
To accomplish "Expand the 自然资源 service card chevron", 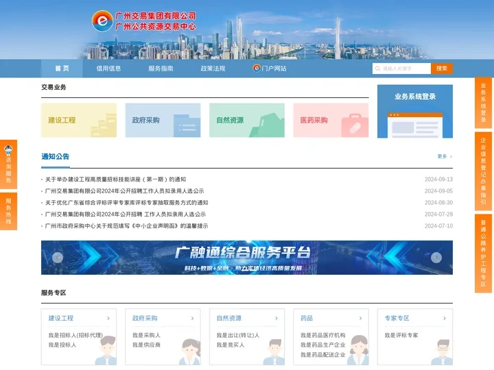I will click(x=277, y=319).
